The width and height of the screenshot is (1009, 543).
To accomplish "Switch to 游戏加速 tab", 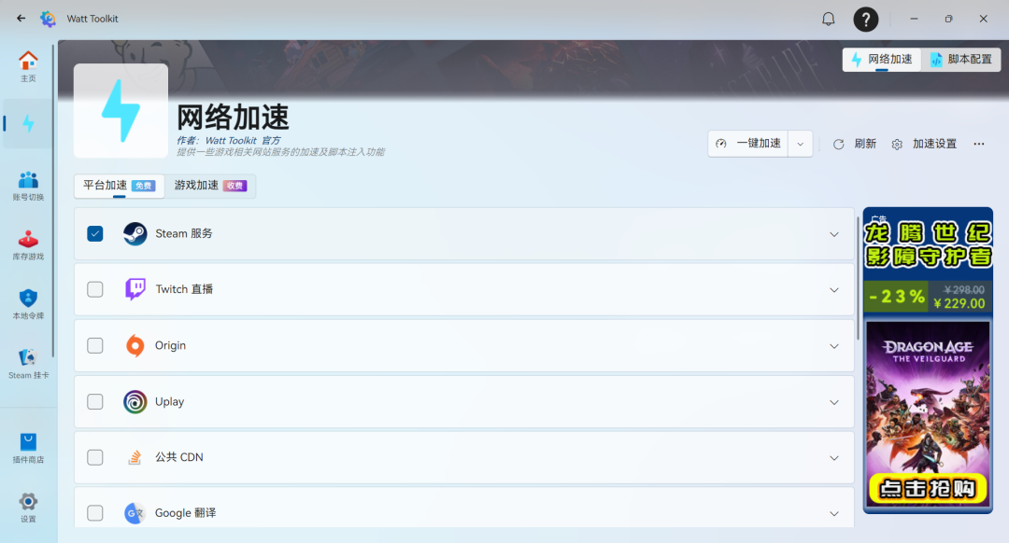I will click(210, 186).
